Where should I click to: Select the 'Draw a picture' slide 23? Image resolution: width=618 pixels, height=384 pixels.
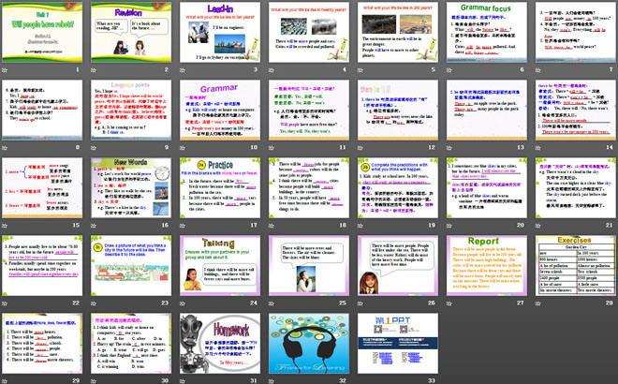click(x=131, y=266)
